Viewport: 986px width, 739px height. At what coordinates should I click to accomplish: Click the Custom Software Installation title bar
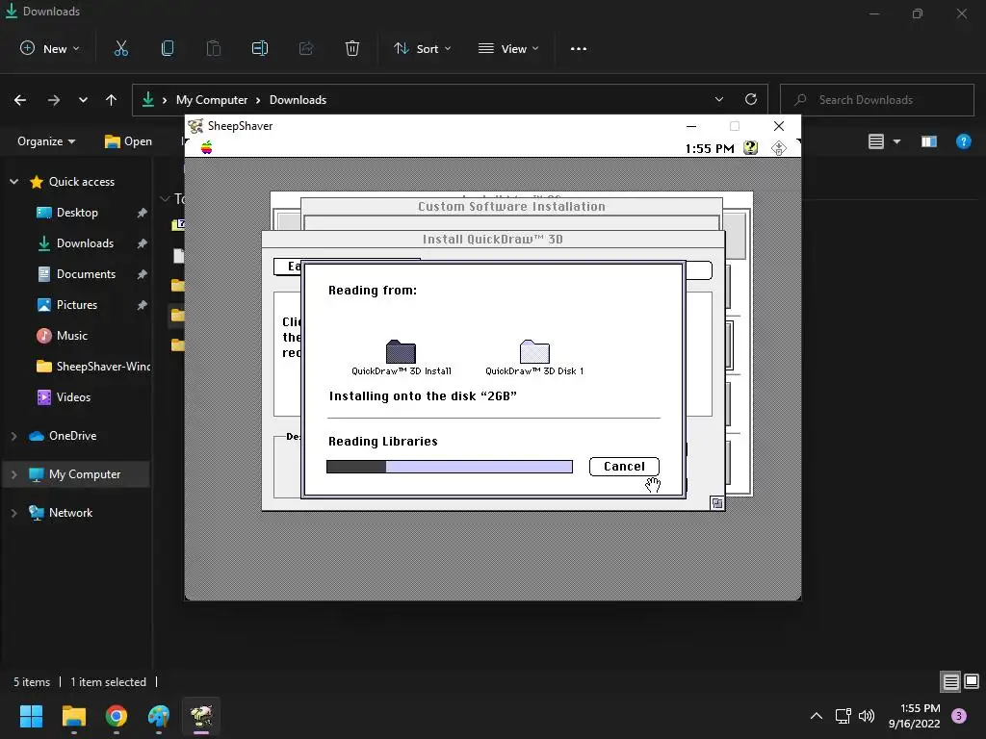pos(511,206)
